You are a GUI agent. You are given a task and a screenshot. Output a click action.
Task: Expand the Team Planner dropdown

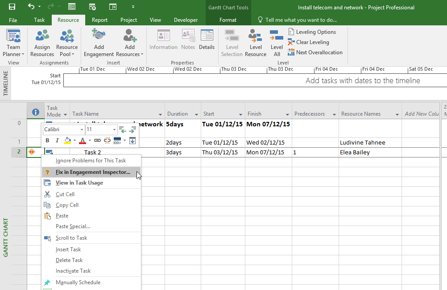[x=13, y=51]
